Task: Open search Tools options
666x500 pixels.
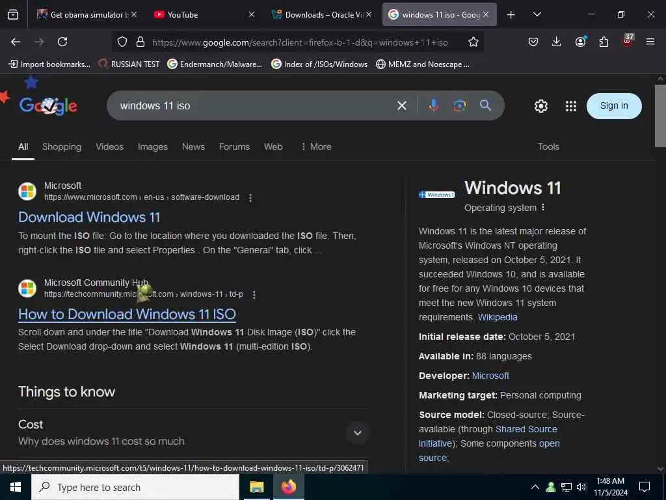Action: 548,146
